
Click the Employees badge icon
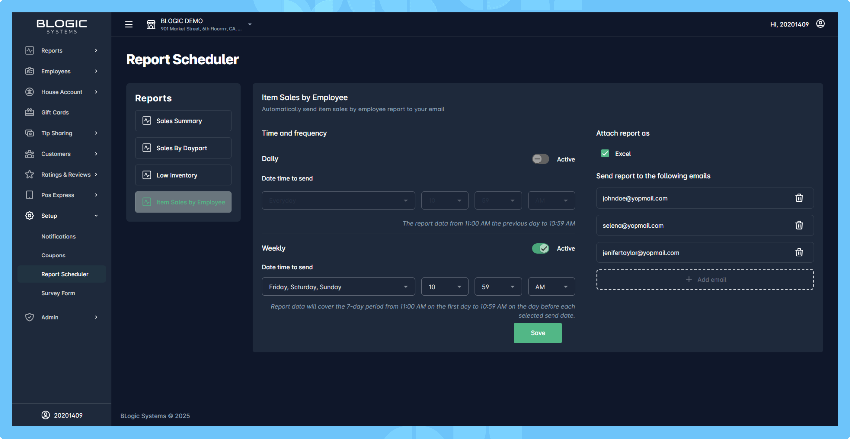[29, 71]
